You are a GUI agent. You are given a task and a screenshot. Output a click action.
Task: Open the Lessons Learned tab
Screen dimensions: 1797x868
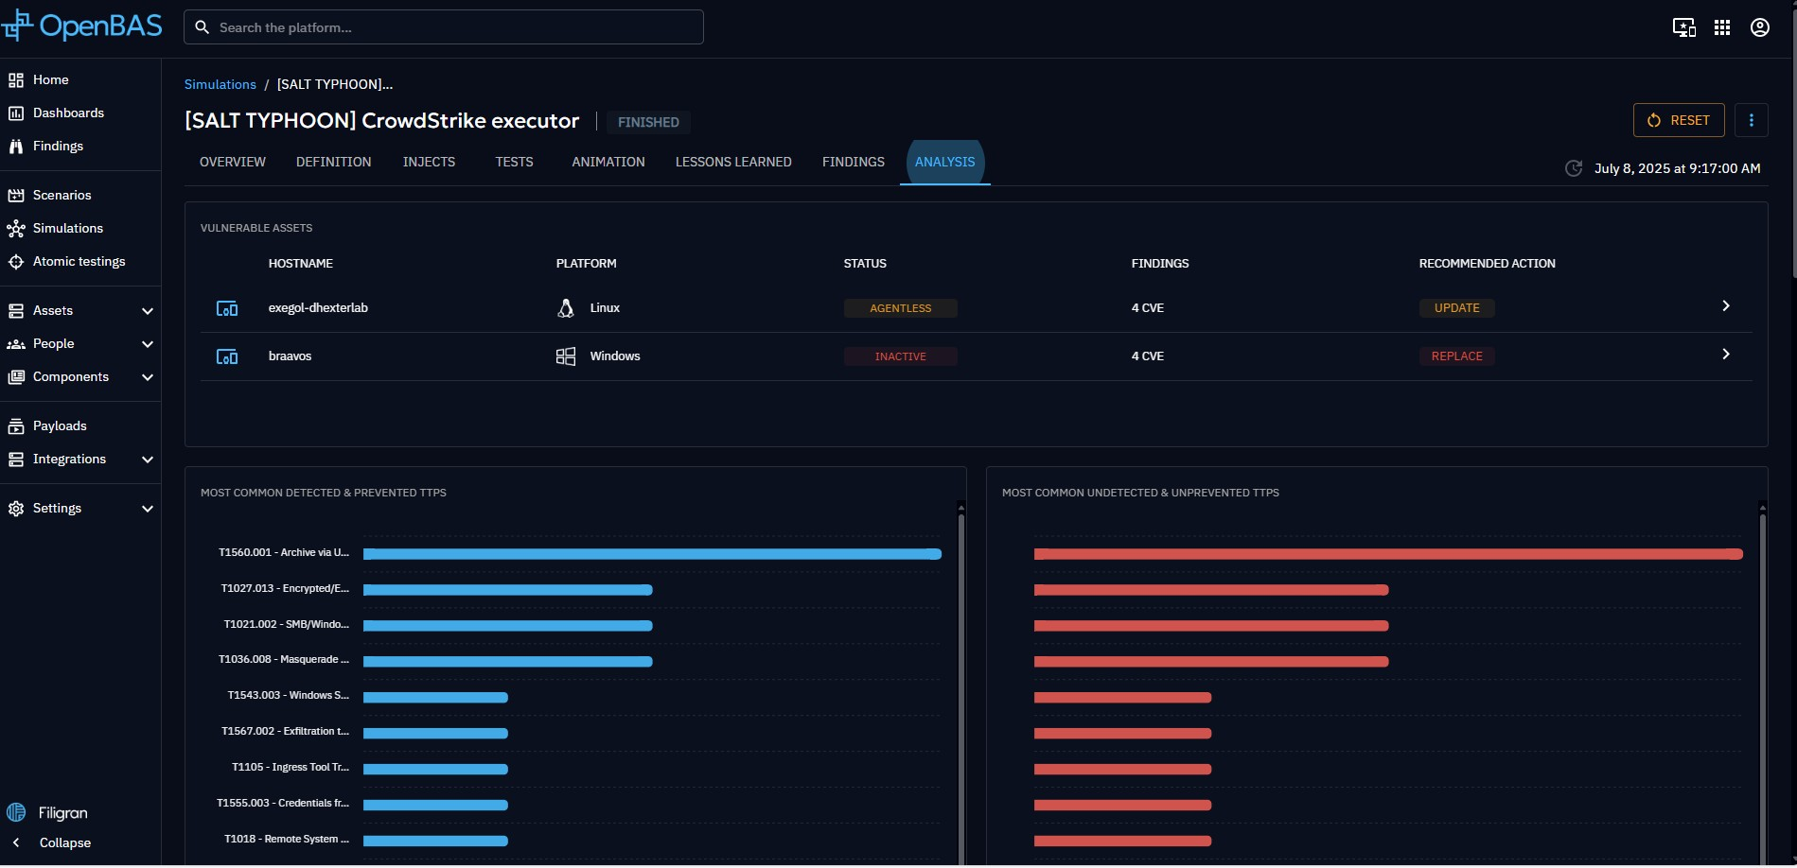pyautogui.click(x=732, y=162)
